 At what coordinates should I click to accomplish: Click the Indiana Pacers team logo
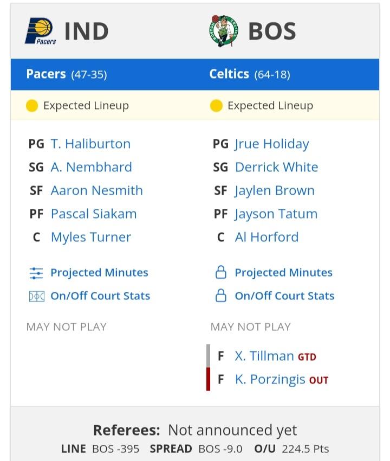coord(41,31)
